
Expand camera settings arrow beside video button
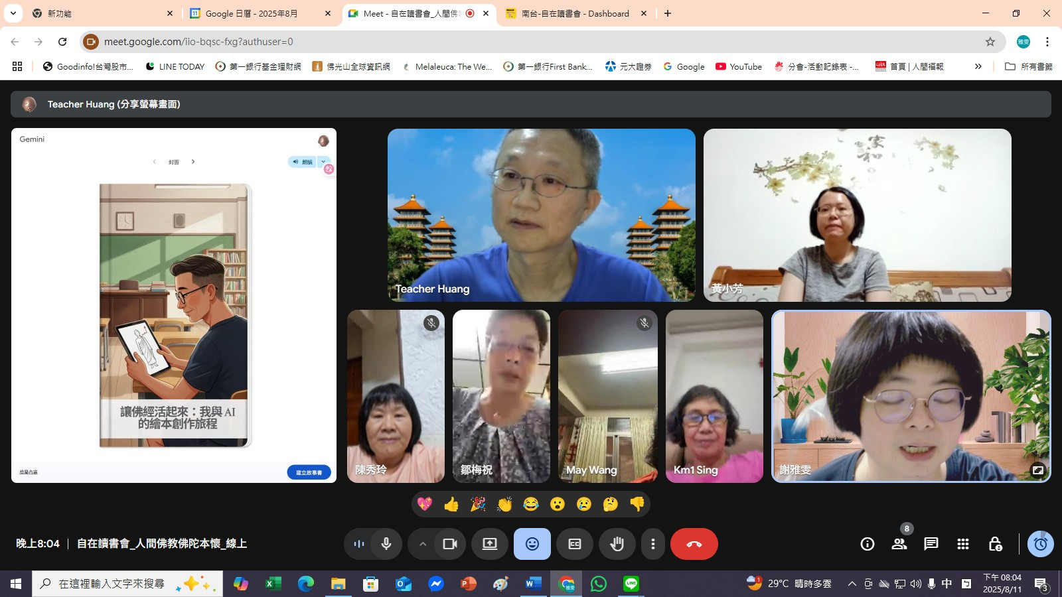pos(422,544)
